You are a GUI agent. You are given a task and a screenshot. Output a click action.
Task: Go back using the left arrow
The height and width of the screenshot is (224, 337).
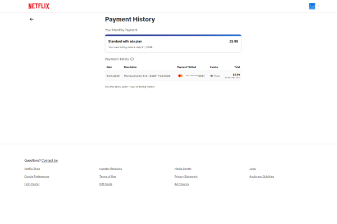[x=31, y=19]
